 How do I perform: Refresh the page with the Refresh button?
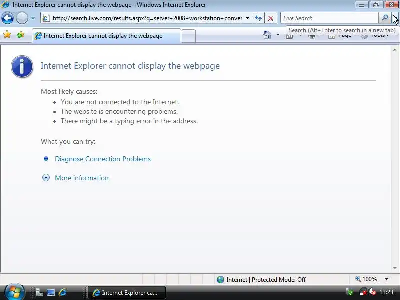tap(258, 18)
